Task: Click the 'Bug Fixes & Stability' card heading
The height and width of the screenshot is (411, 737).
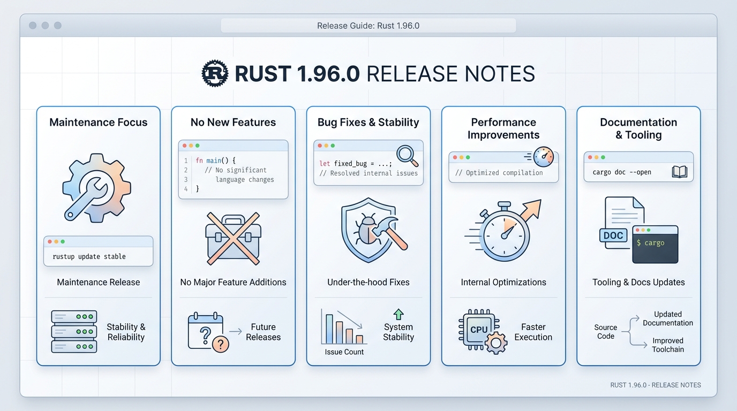Action: (x=368, y=122)
